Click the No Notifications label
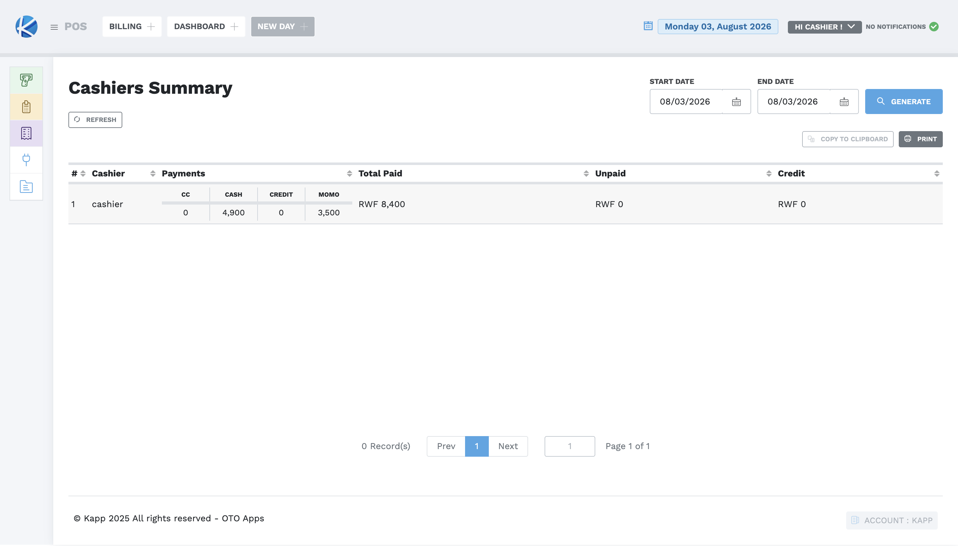Viewport: 958px width, 546px height. point(896,27)
